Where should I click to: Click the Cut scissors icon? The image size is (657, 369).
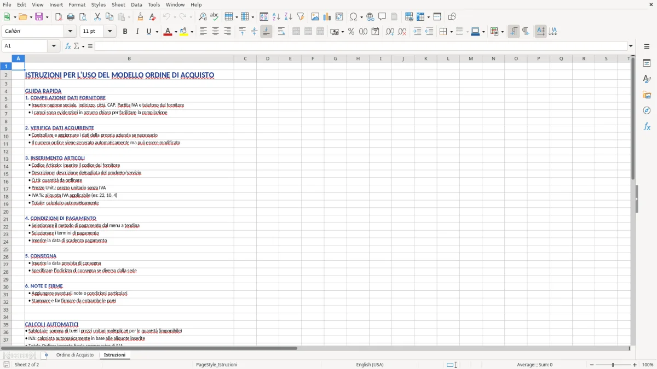click(x=97, y=17)
